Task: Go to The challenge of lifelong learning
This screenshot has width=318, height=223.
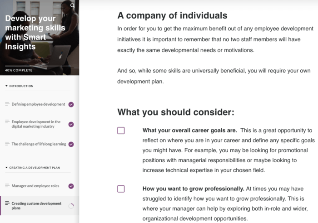Action: (39, 144)
